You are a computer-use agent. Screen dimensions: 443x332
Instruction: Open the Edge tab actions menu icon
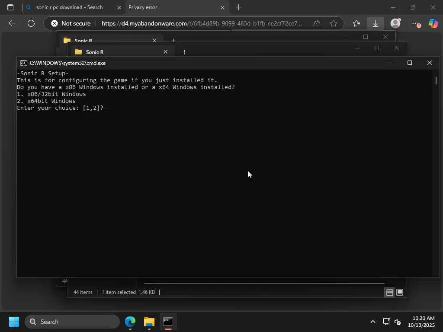10,7
